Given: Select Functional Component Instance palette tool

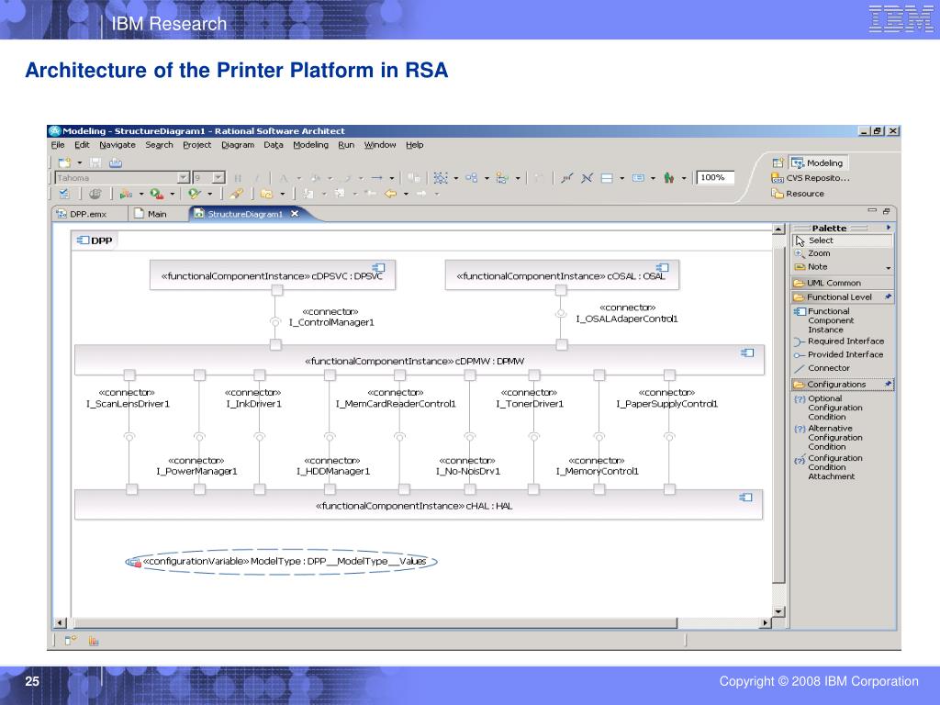Looking at the screenshot, I should (842, 320).
